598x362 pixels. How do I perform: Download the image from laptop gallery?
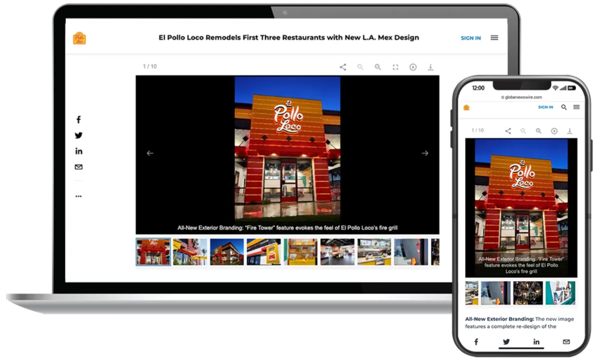[431, 67]
